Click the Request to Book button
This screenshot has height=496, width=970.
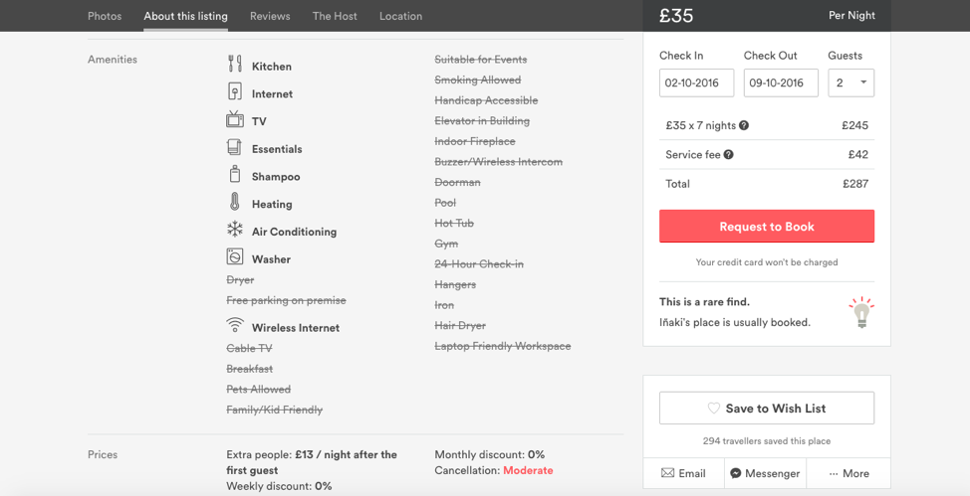(767, 226)
